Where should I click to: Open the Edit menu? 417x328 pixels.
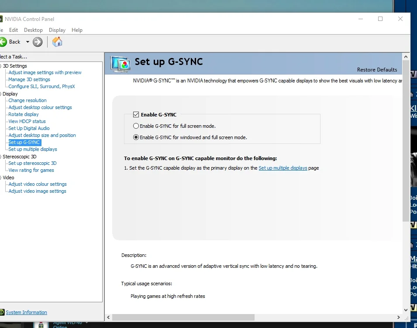(13, 30)
